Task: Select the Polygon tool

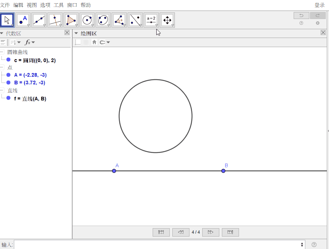Action: (x=71, y=20)
